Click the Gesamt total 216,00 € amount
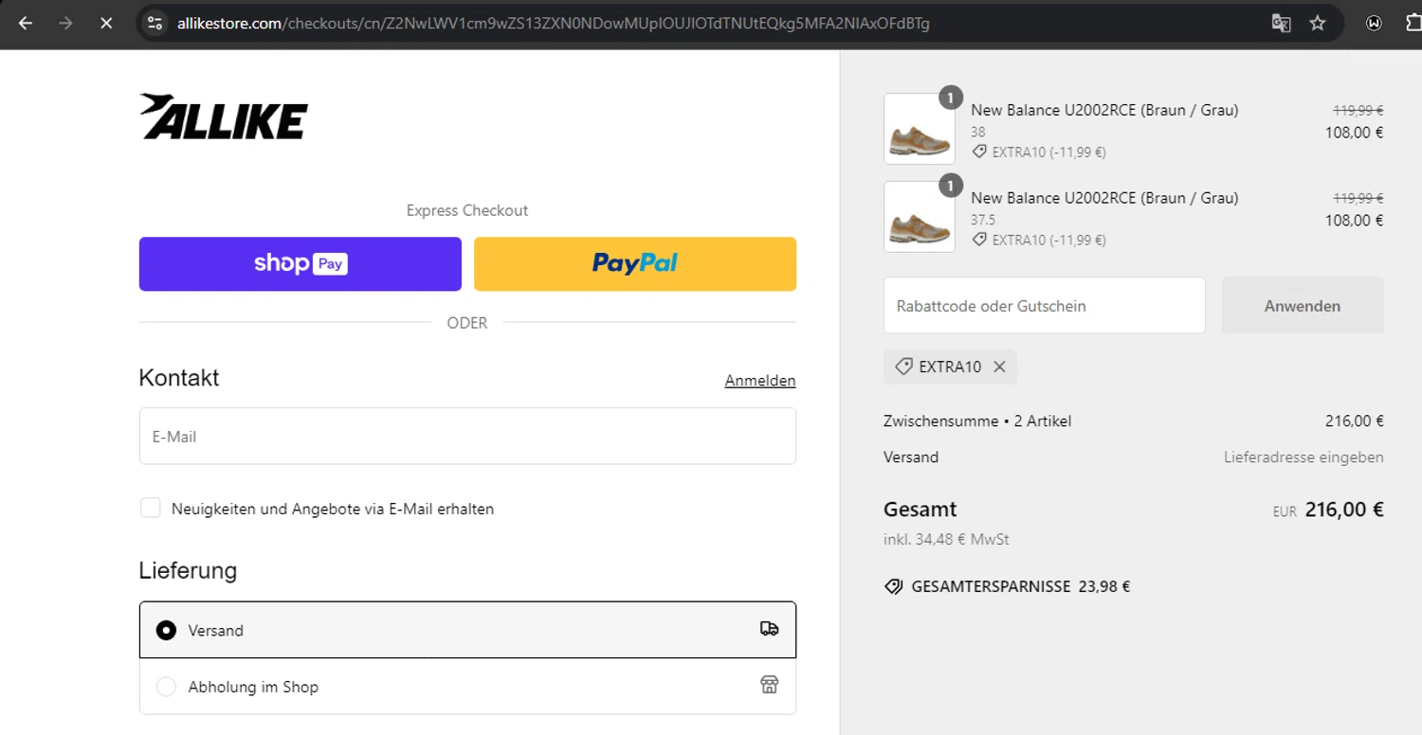Screen dimensions: 1422x735 point(1344,510)
